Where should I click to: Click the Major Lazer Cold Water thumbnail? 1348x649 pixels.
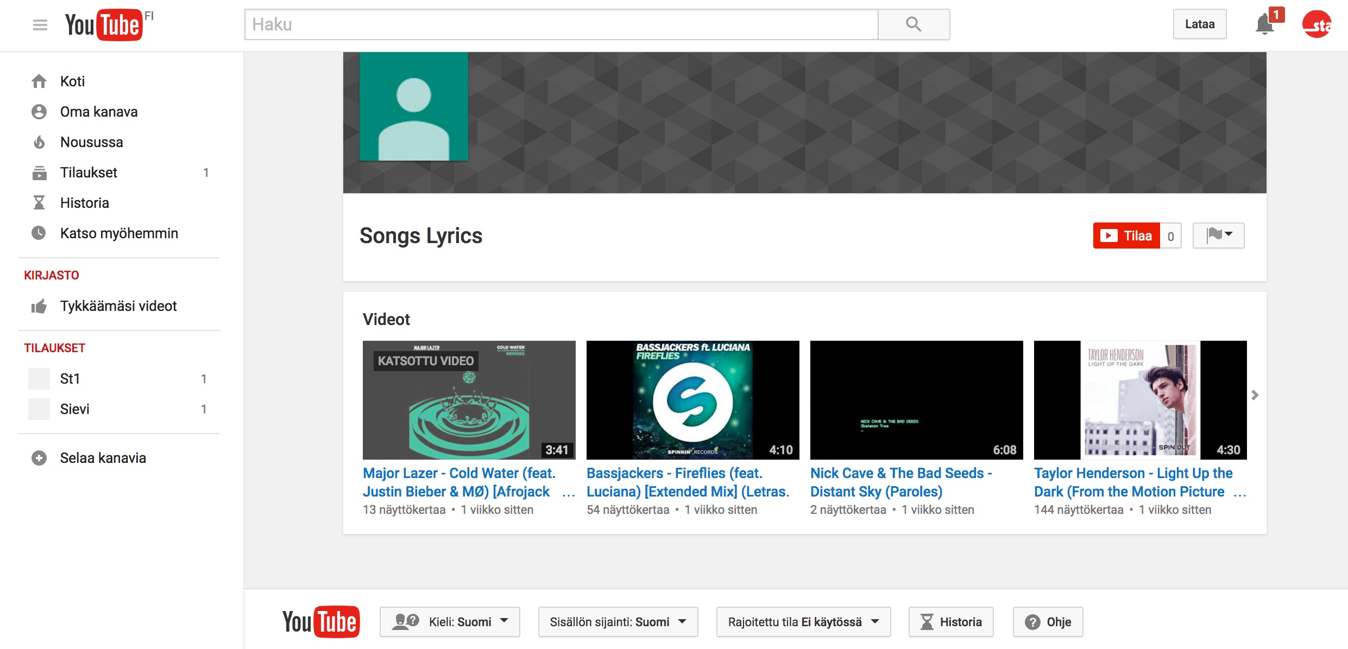tap(469, 400)
